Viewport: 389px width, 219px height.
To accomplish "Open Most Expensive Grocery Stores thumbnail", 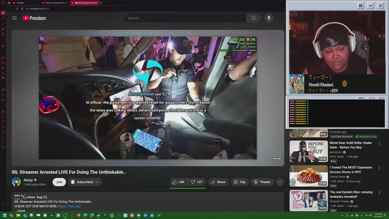I will click(308, 176).
